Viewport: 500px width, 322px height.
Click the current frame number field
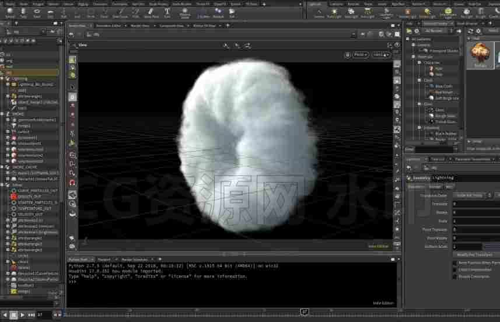(x=44, y=315)
